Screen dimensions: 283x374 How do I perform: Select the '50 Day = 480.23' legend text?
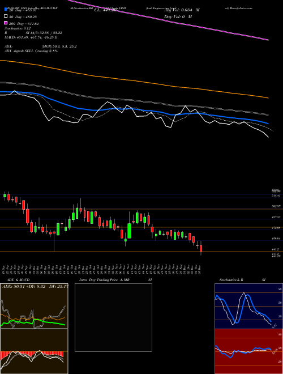[23, 17]
